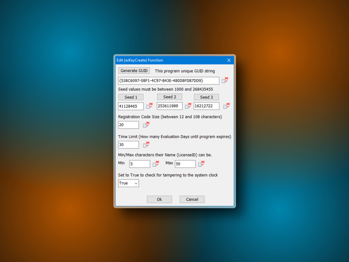Click the Seed 1 button
The image size is (349, 262).
(131, 97)
